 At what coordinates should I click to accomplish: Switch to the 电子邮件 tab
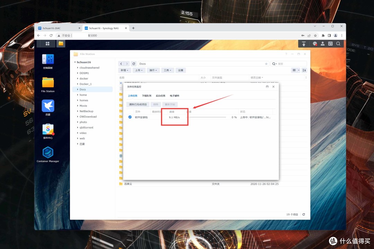point(174,96)
